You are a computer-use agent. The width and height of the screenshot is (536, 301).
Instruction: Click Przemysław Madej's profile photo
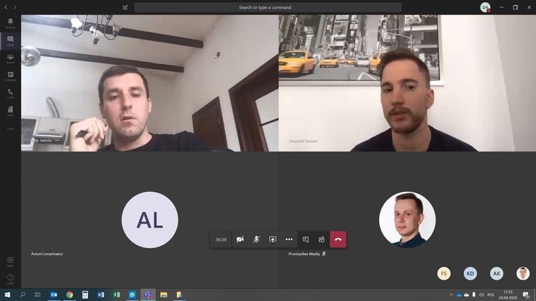coord(407,220)
